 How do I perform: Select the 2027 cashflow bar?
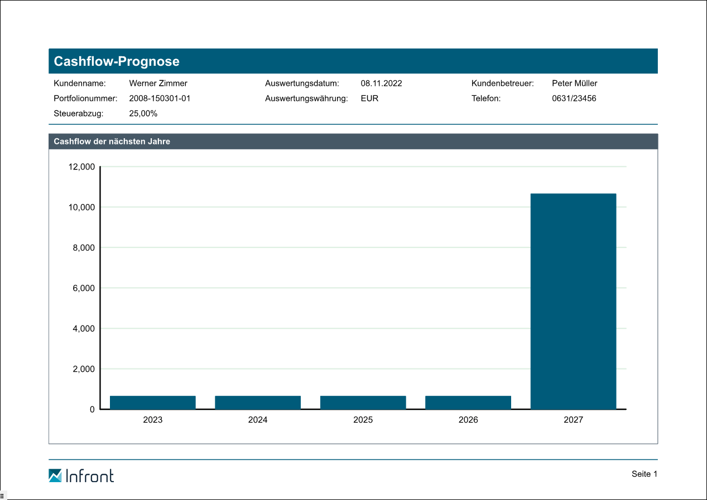pos(573,301)
